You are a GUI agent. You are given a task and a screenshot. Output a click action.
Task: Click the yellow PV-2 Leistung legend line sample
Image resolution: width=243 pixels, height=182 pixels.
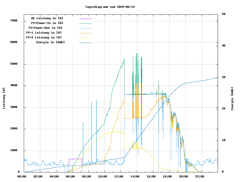coord(85,38)
